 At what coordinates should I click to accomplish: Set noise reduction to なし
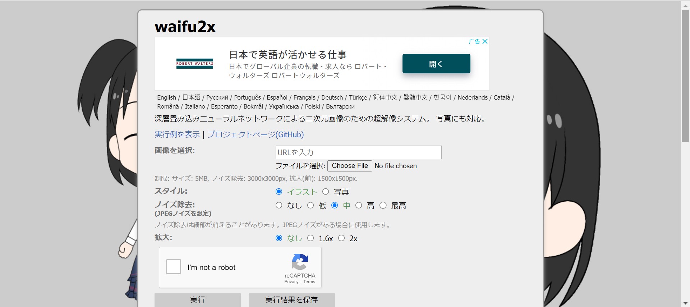(279, 205)
